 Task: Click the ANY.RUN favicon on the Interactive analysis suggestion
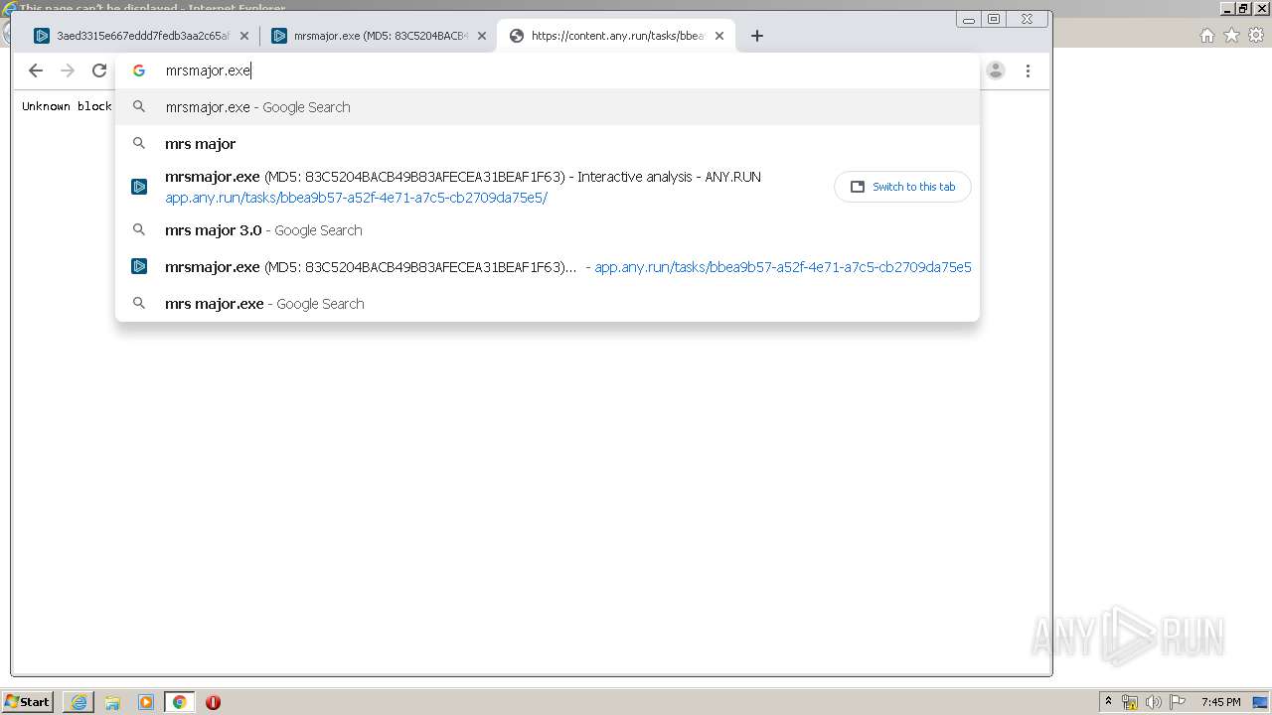139,186
